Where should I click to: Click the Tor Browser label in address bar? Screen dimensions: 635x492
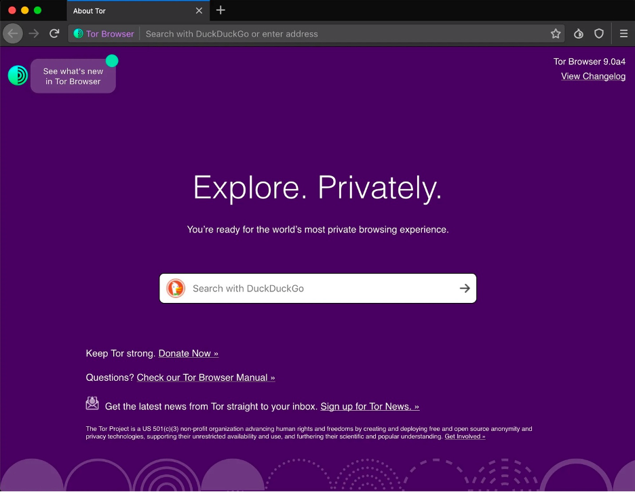click(x=110, y=34)
